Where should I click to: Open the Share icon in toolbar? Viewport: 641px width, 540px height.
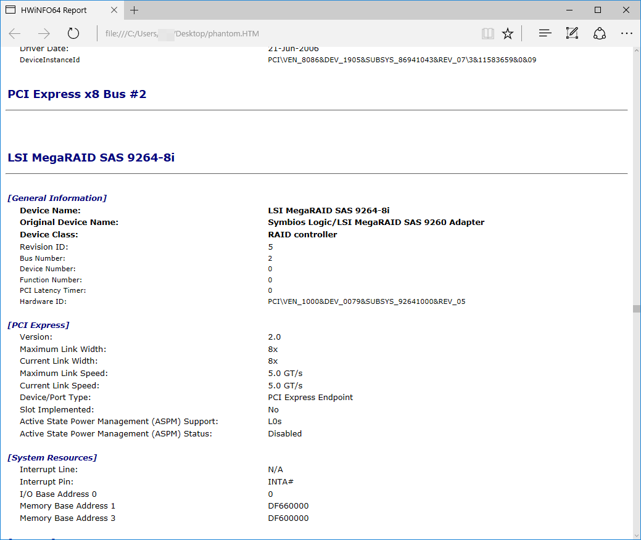(x=599, y=33)
